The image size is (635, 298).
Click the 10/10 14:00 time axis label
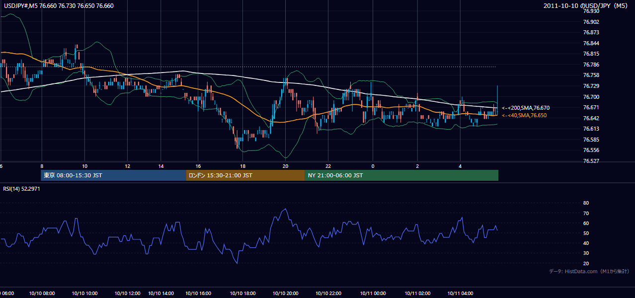(x=161, y=294)
